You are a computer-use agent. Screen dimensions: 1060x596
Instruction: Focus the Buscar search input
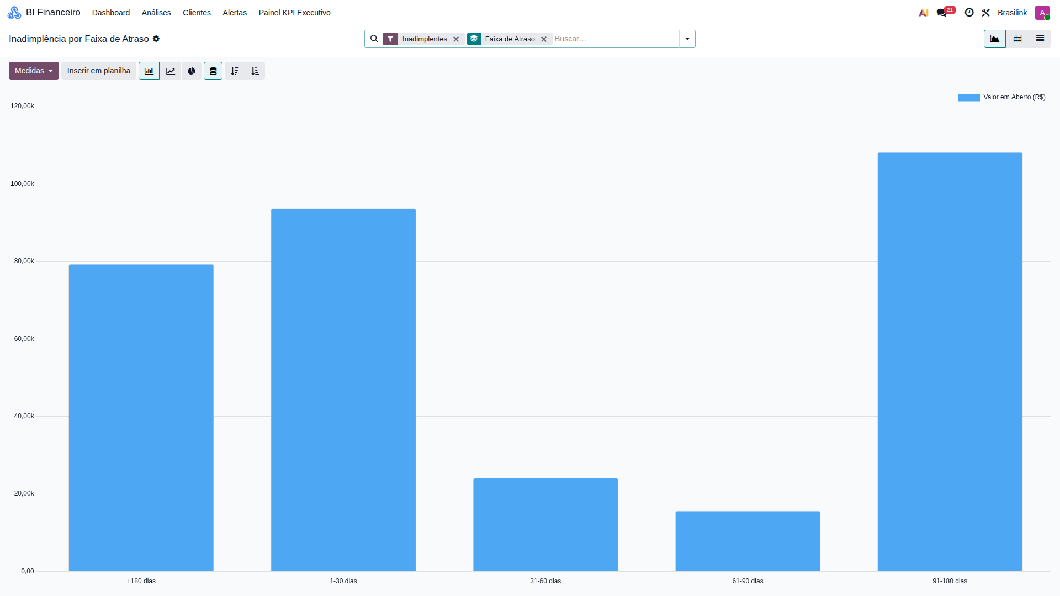616,39
